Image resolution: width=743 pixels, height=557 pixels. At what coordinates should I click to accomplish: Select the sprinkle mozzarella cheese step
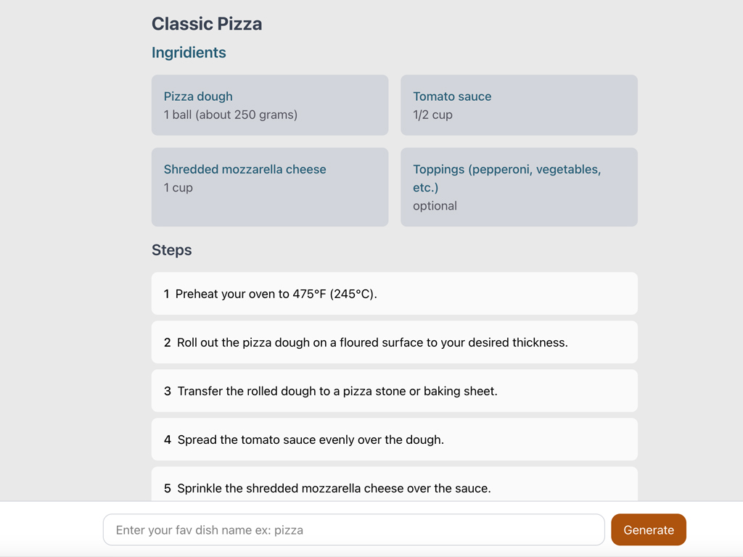click(394, 487)
